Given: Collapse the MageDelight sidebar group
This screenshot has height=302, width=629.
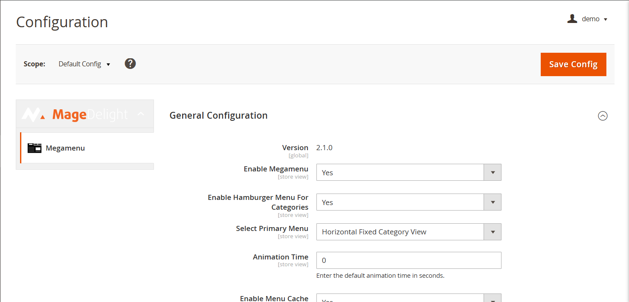Looking at the screenshot, I should tap(141, 114).
